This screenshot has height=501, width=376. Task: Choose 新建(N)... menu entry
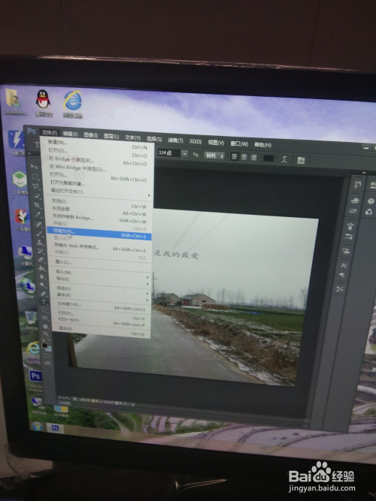click(97, 144)
